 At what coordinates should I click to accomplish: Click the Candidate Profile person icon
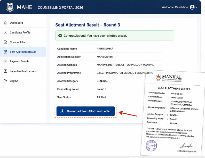click(x=5, y=32)
